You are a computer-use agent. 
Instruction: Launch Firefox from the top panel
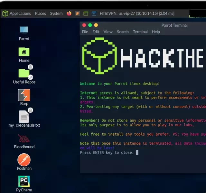pos(69,14)
